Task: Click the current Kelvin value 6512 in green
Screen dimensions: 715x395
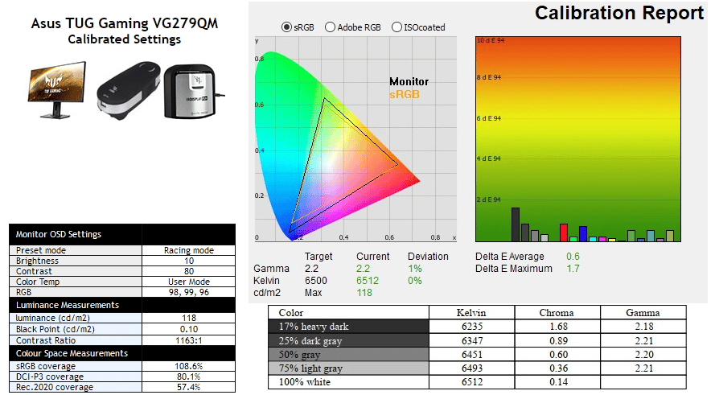Action: (x=368, y=281)
